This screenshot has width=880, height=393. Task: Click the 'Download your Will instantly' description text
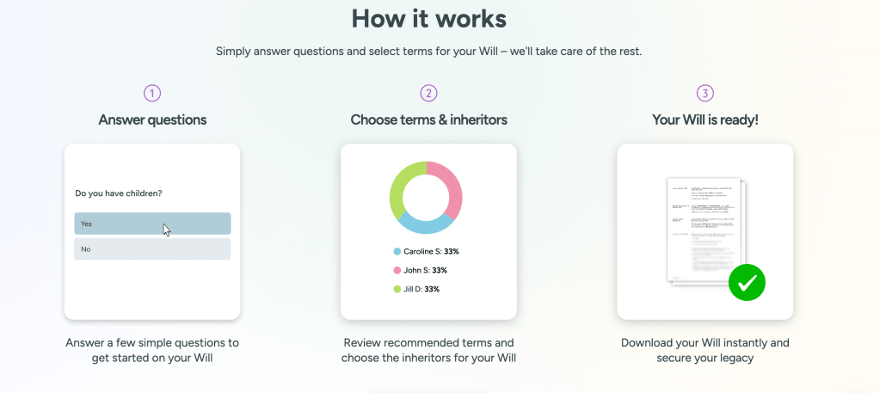(705, 342)
